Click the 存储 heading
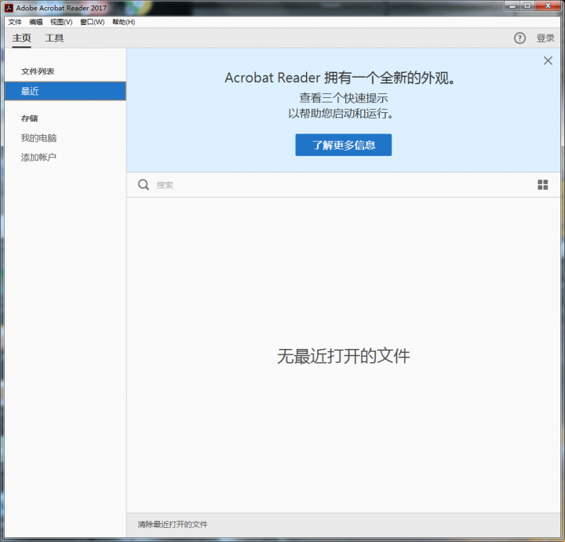 click(x=29, y=118)
